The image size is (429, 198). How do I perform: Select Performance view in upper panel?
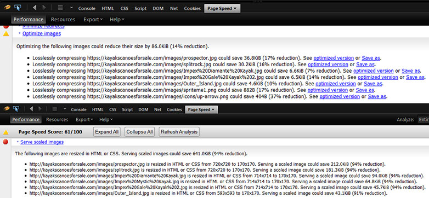pyautogui.click(x=29, y=19)
